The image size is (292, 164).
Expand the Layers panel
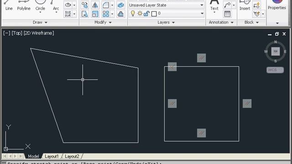(x=166, y=22)
